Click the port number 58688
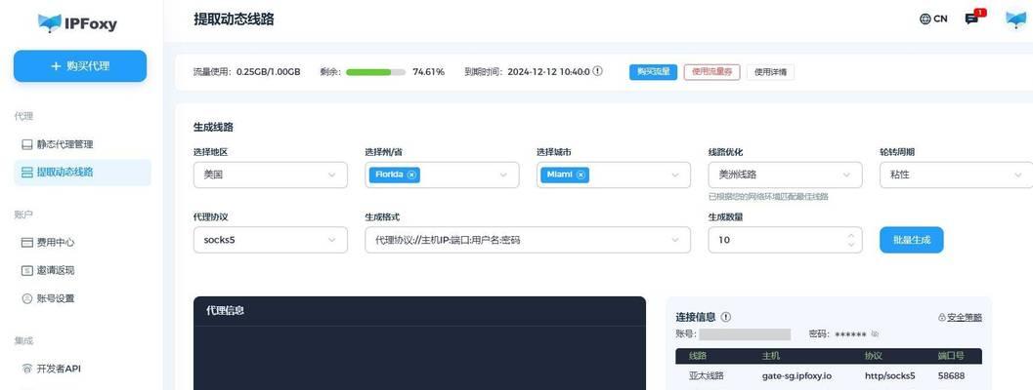This screenshot has height=390, width=1033. [x=951, y=376]
